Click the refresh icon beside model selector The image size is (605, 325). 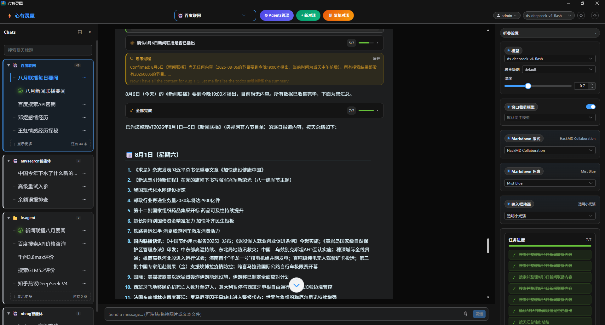(581, 15)
